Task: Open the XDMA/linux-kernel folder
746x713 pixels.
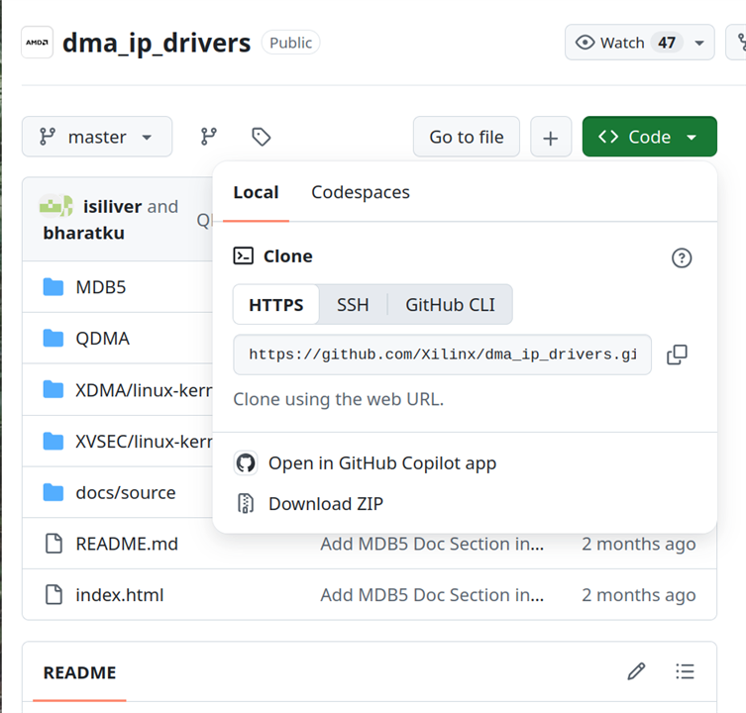Action: pos(144,389)
